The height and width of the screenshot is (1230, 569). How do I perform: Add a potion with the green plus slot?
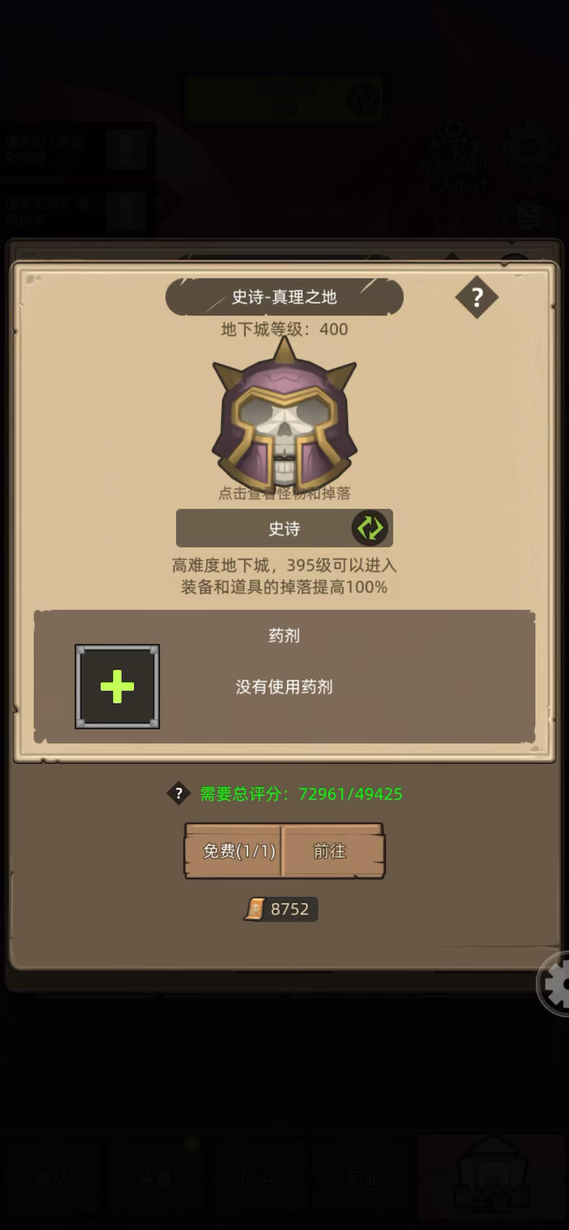[x=117, y=687]
